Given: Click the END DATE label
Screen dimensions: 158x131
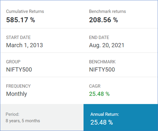Looking at the screenshot, I should 99,37.
